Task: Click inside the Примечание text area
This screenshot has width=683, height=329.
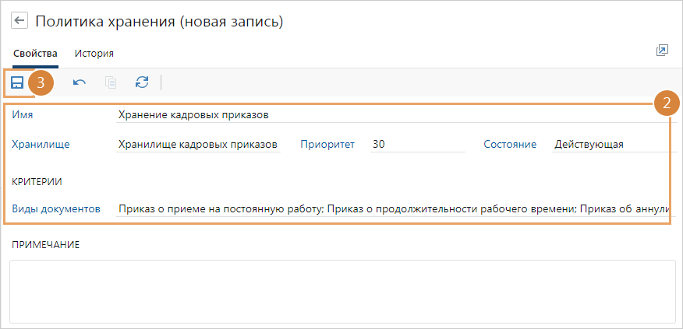Action: [341, 290]
